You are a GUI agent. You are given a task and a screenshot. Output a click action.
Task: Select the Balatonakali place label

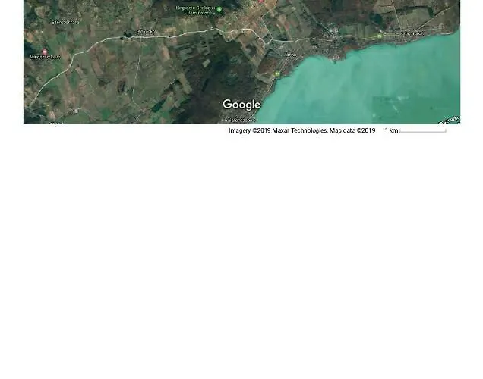(412, 33)
